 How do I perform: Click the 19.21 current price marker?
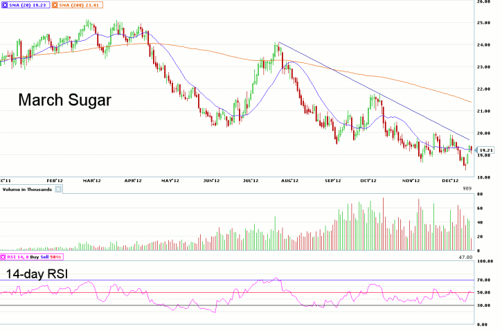(485, 150)
